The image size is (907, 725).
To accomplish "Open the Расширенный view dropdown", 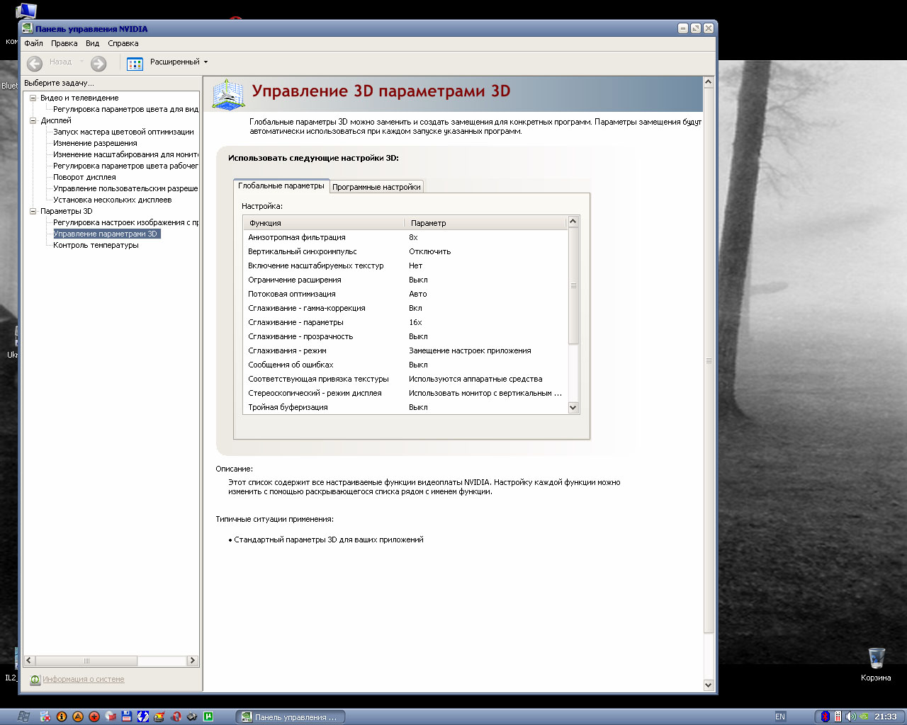I will tap(179, 62).
